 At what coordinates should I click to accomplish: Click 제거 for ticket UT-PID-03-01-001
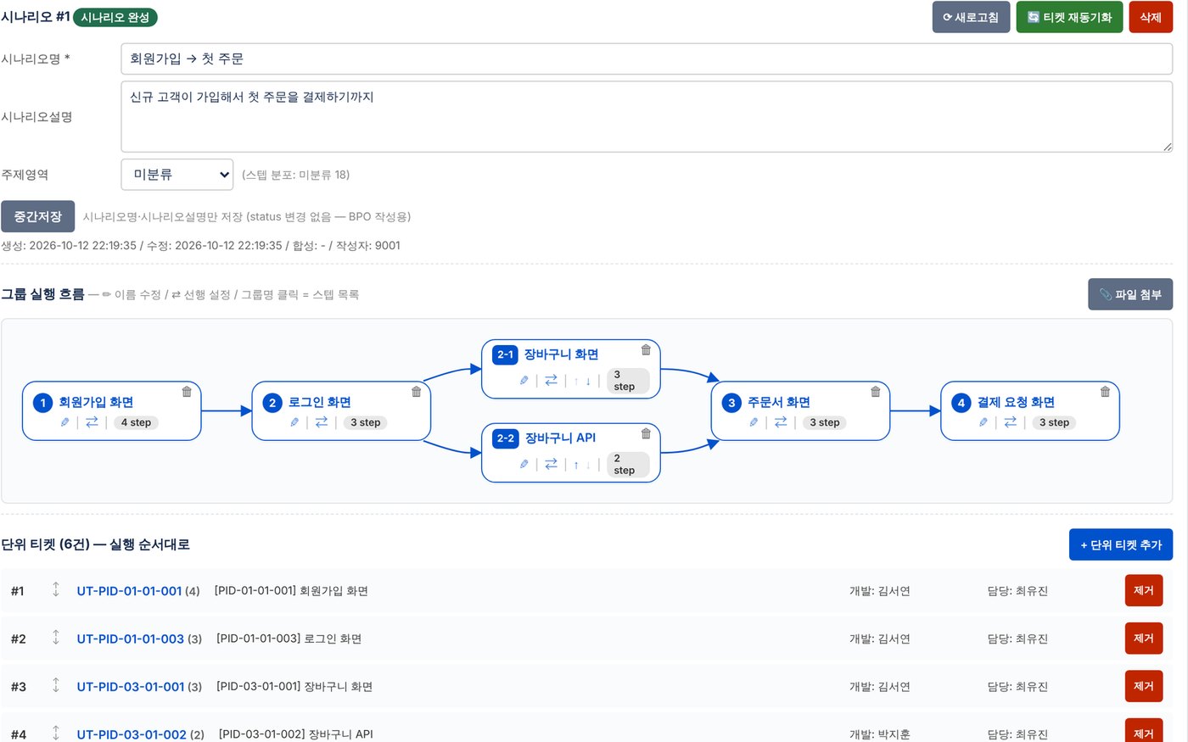click(1144, 686)
